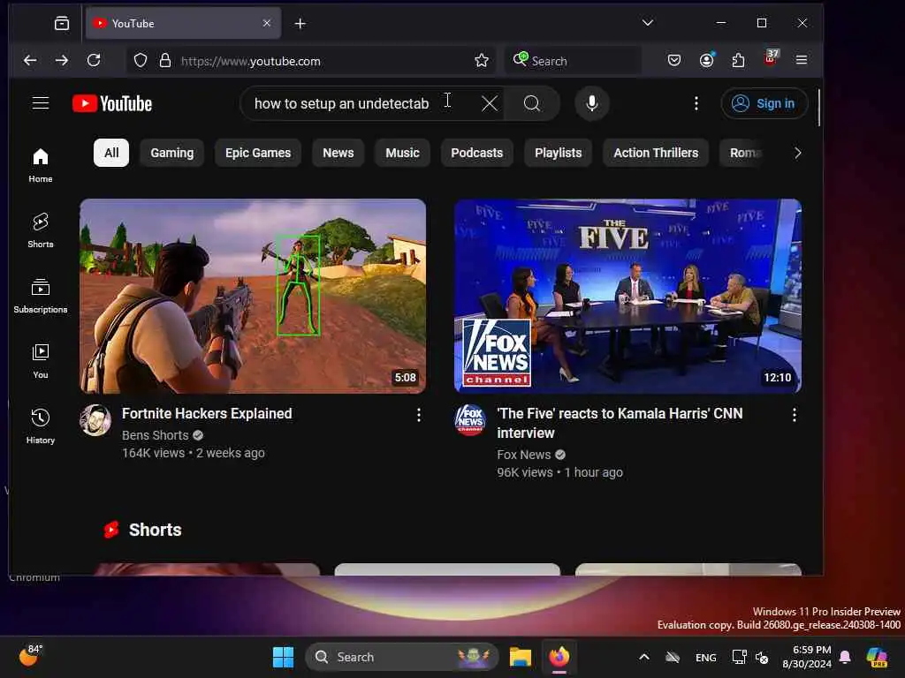905x678 pixels.
Task: Open the YouTube guide hamburger menu
Action: [x=41, y=103]
